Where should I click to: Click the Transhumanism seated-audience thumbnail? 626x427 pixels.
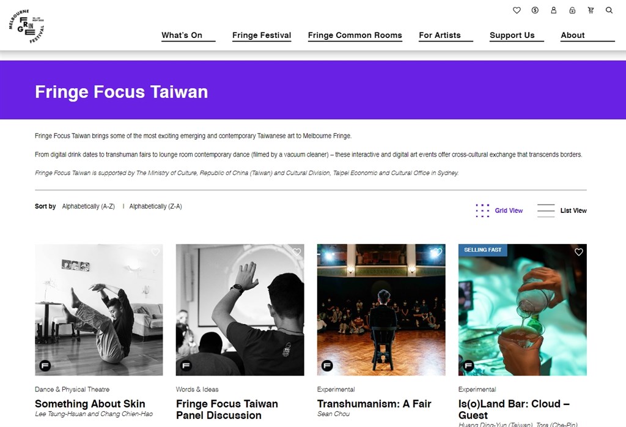tap(381, 310)
